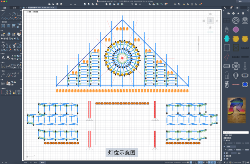Toggle the Rotation checkbox
Viewport: 250px width, 164px height.
[224, 153]
